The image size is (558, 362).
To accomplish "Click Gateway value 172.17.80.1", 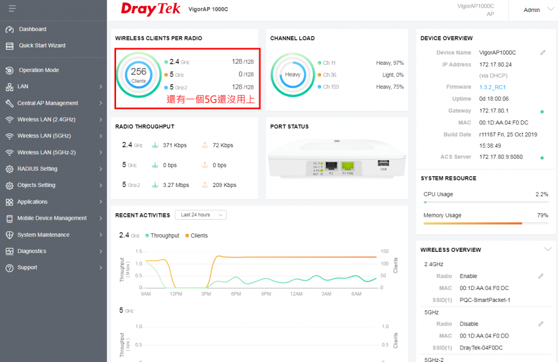I will 494,111.
